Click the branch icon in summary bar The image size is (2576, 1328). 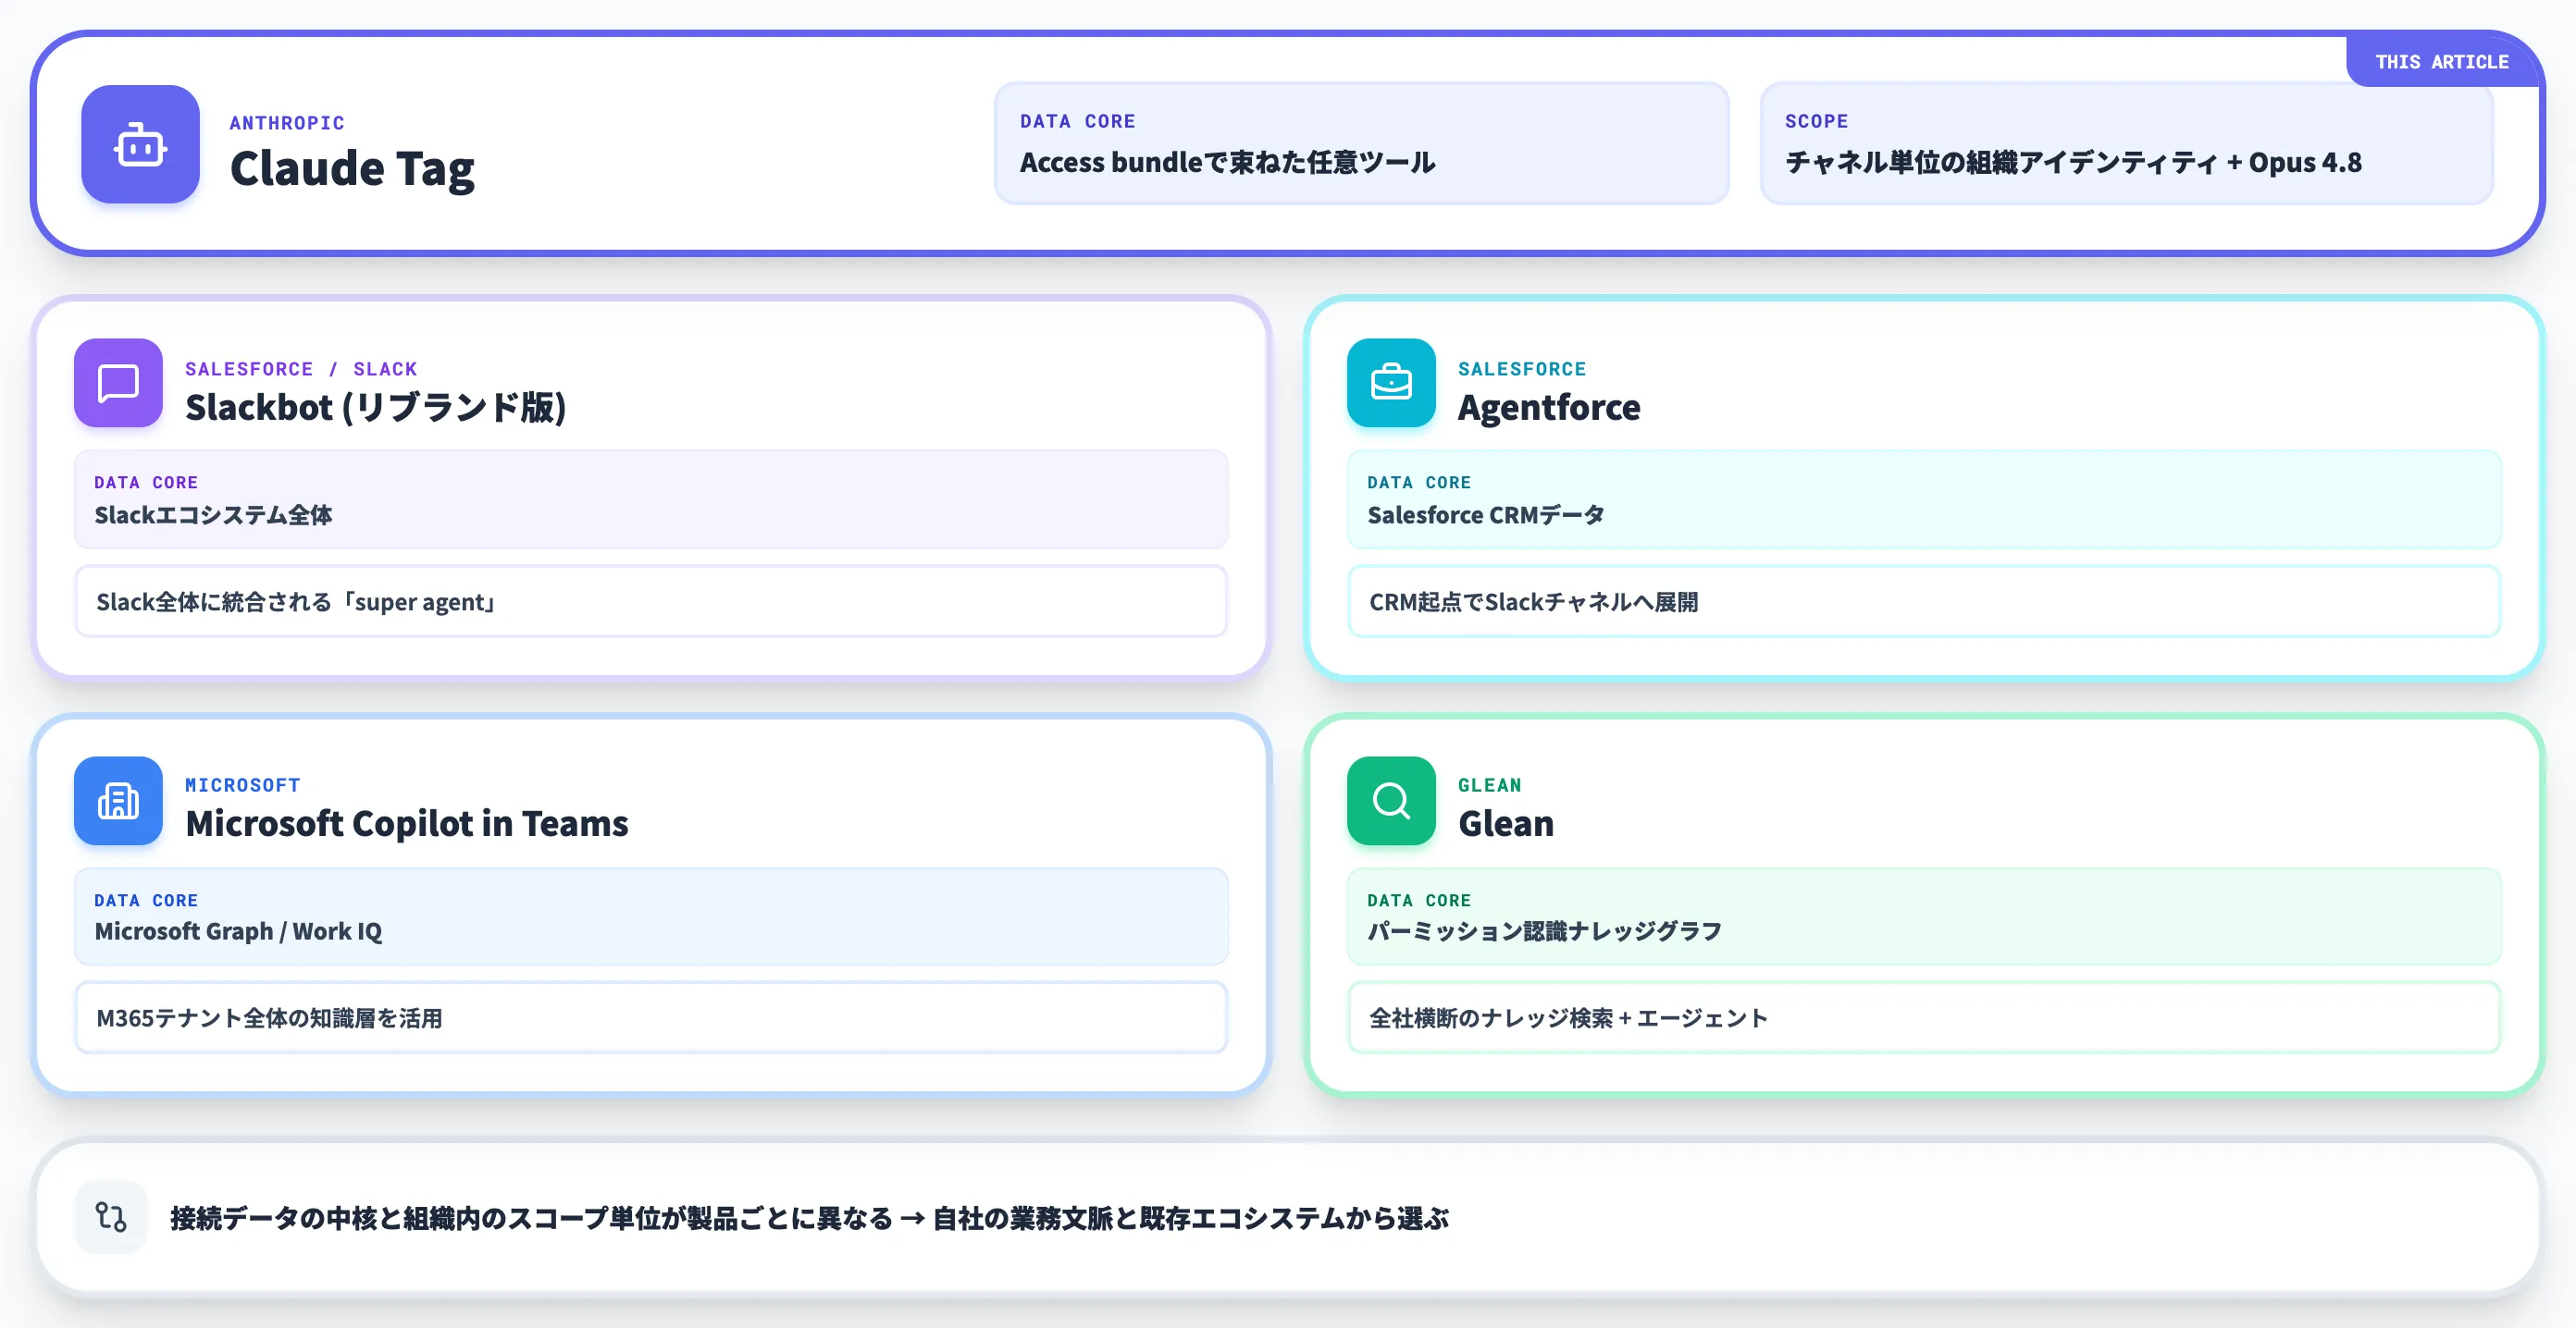(x=111, y=1217)
